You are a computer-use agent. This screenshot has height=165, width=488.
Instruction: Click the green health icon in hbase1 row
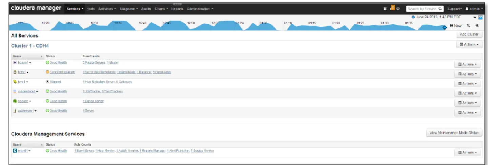click(x=47, y=62)
